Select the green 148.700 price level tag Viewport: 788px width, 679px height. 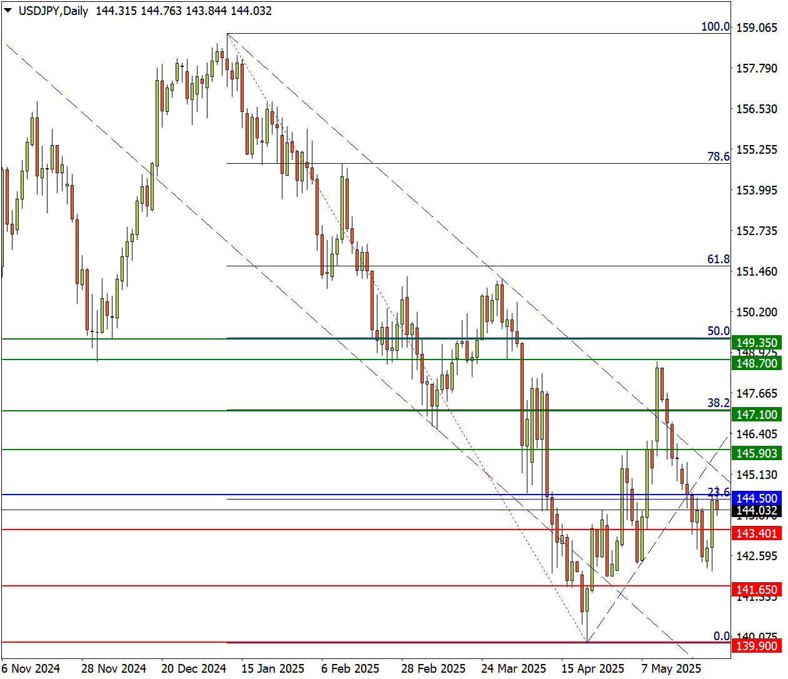click(x=756, y=363)
